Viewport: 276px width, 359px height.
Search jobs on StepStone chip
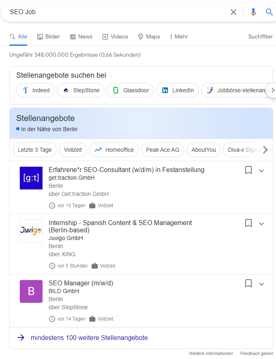click(81, 90)
